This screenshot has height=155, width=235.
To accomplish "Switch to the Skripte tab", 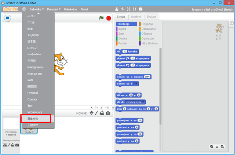I will click(x=121, y=16).
